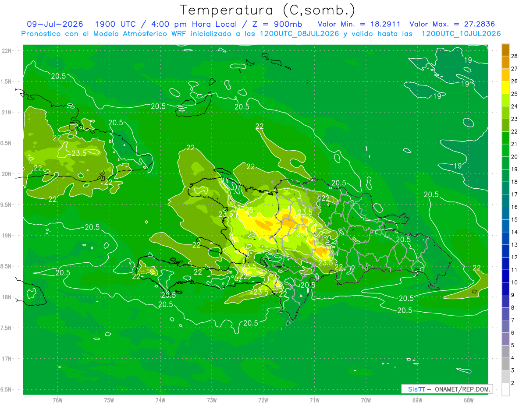This screenshot has height=406, width=526.
Task: Click the '17N' latitude axis label
Action: tap(7, 359)
